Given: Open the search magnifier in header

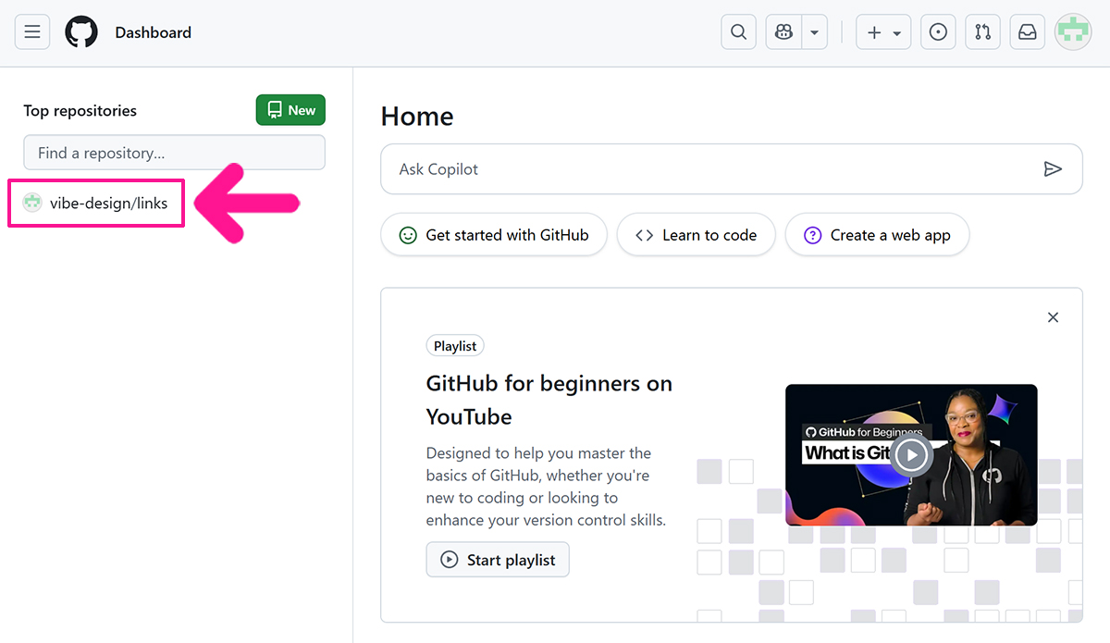Looking at the screenshot, I should click(738, 32).
